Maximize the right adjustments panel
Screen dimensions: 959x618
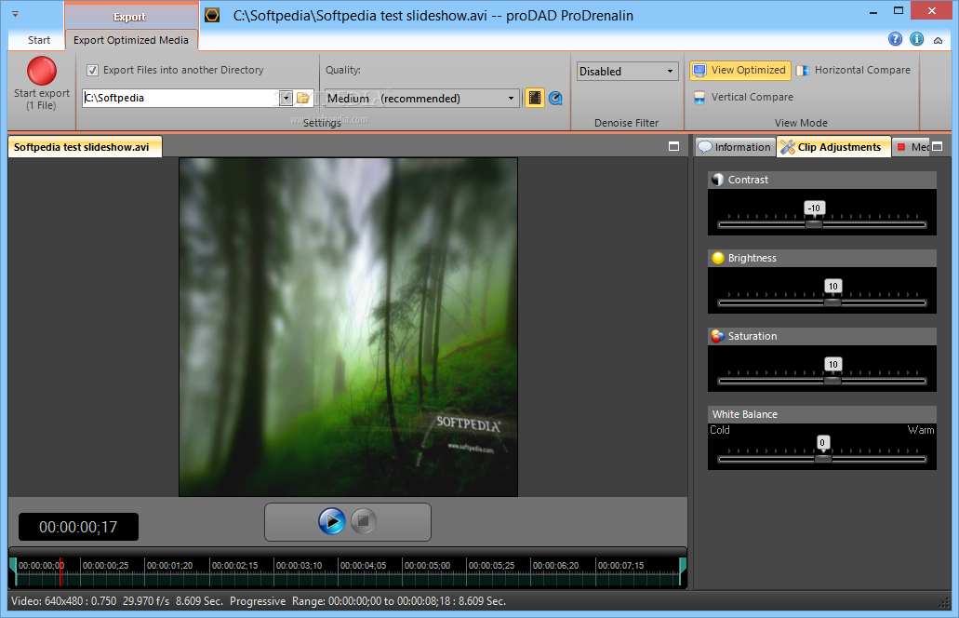coord(937,146)
